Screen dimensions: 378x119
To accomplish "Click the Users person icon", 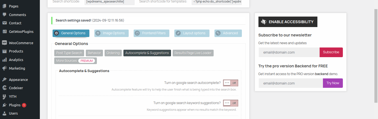I will pyautogui.click(x=4, y=113).
